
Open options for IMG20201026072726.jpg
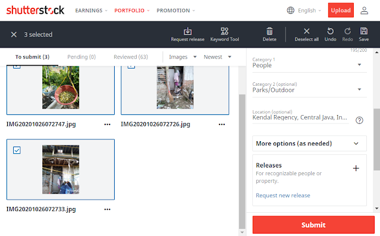click(222, 125)
